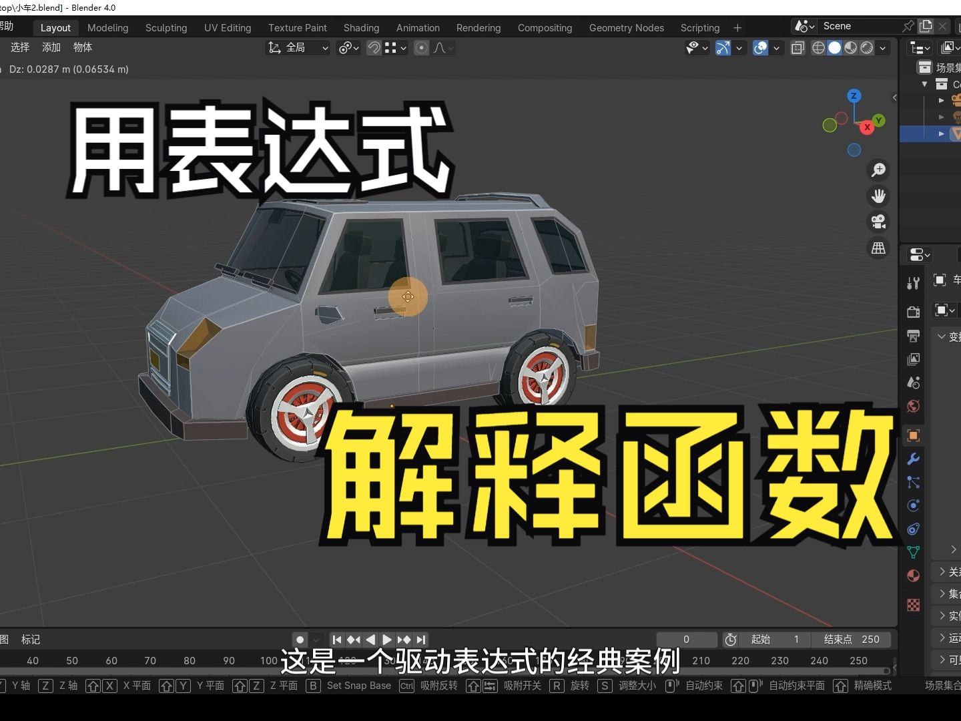The height and width of the screenshot is (721, 961).
Task: Open the Tool properties tab icon
Action: (914, 283)
